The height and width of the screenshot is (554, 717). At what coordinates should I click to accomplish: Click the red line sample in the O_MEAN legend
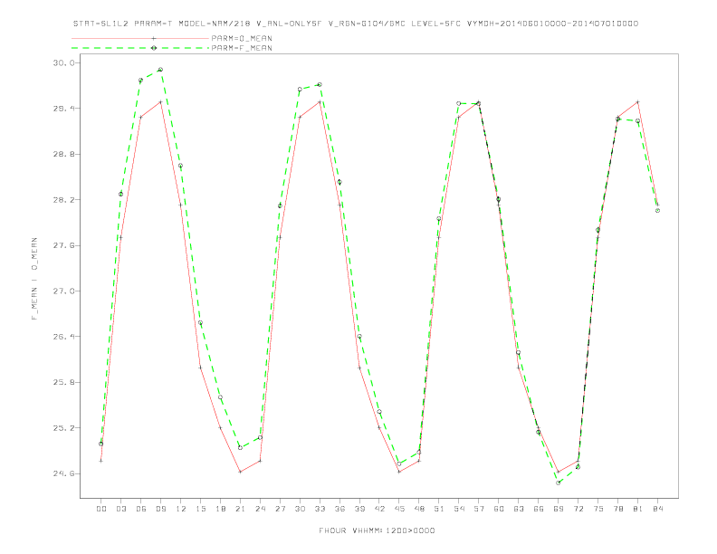coord(140,38)
